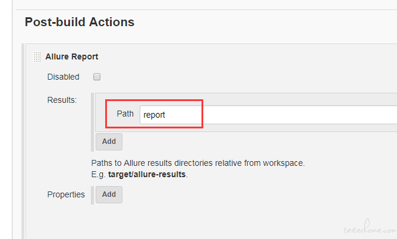Screen dimensions: 397x239
Task: Click the word report inside the Path field
Action: [x=154, y=115]
